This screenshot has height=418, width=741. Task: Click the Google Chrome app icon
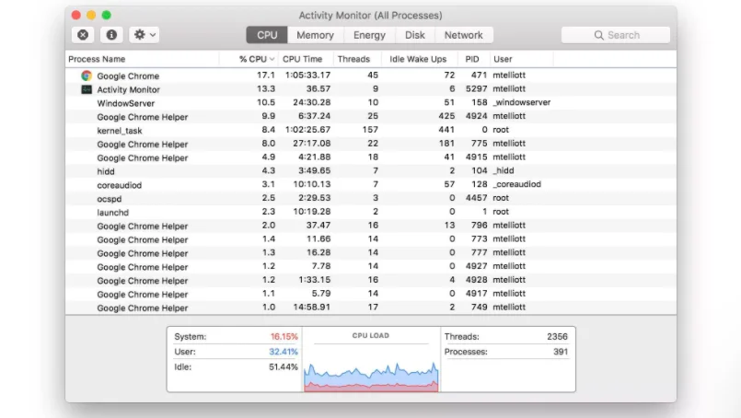tap(87, 75)
